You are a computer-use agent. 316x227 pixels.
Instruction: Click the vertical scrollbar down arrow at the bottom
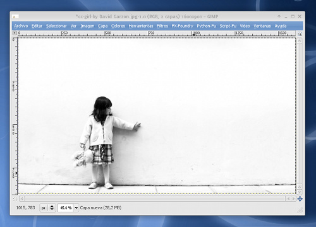coord(300,192)
